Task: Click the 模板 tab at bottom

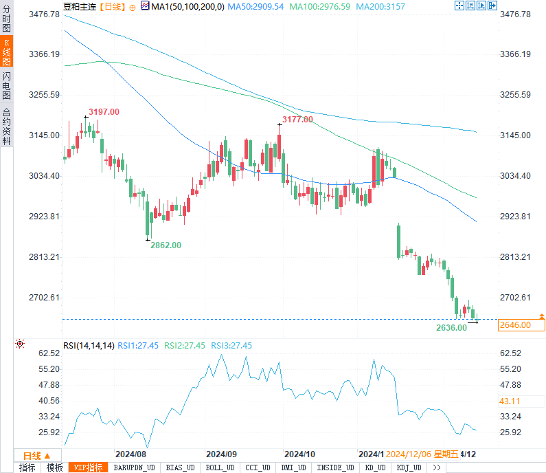Action: 55,467
